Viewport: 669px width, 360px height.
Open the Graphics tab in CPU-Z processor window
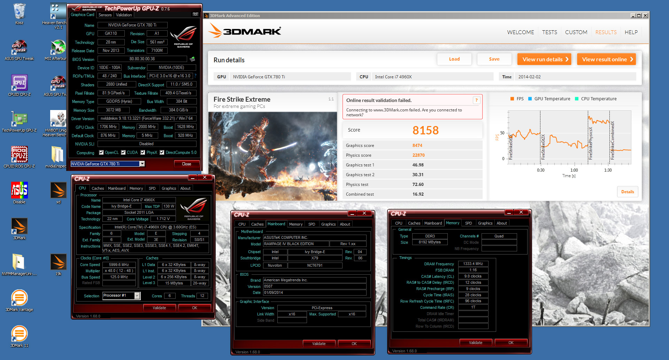coord(169,188)
